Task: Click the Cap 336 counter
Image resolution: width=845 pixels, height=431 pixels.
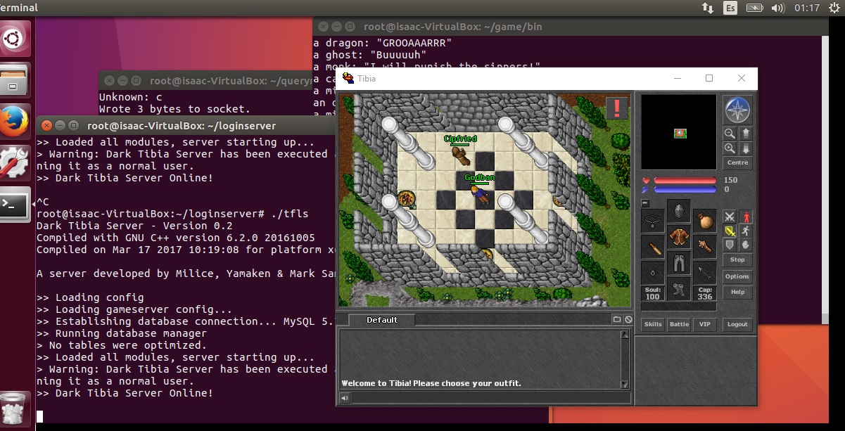Action: tap(704, 293)
